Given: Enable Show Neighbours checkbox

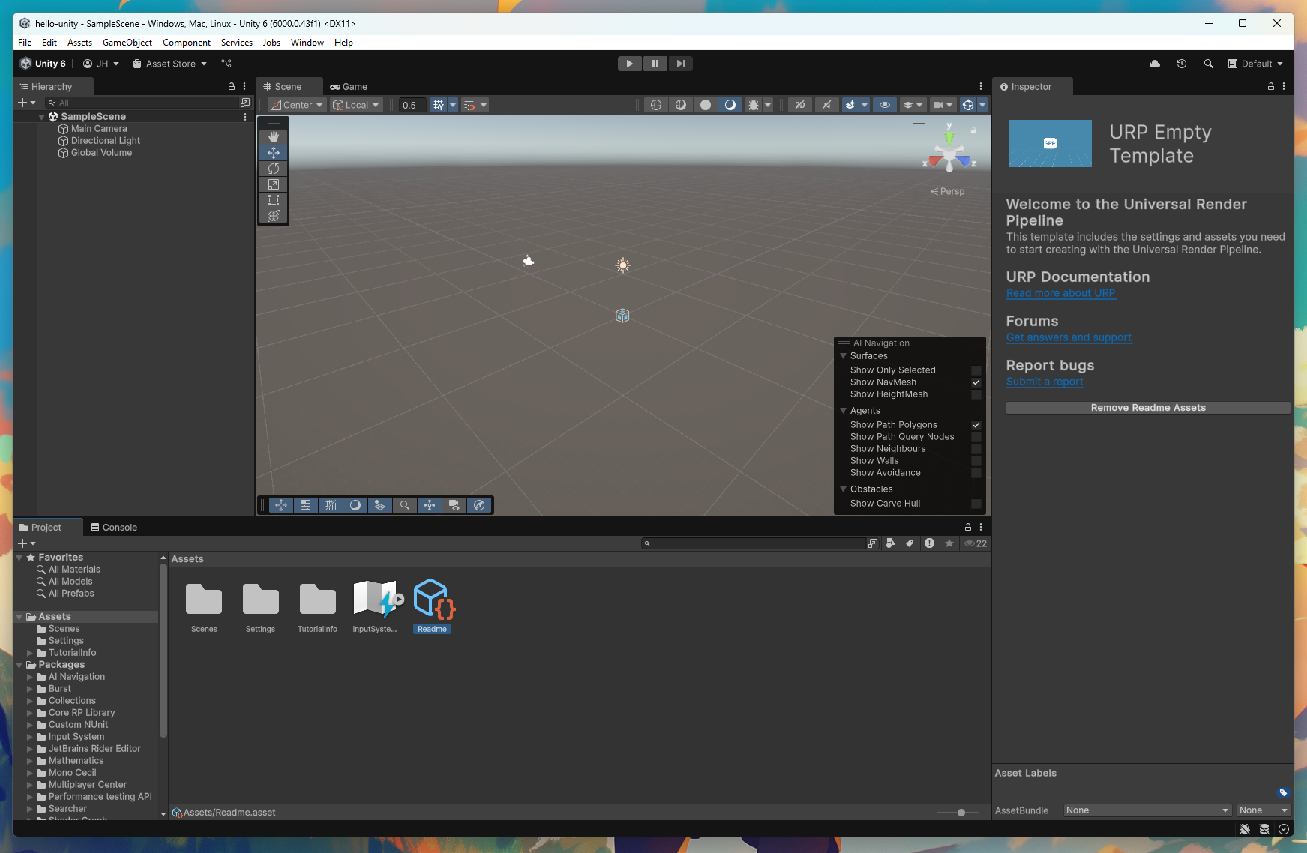Looking at the screenshot, I should (976, 449).
